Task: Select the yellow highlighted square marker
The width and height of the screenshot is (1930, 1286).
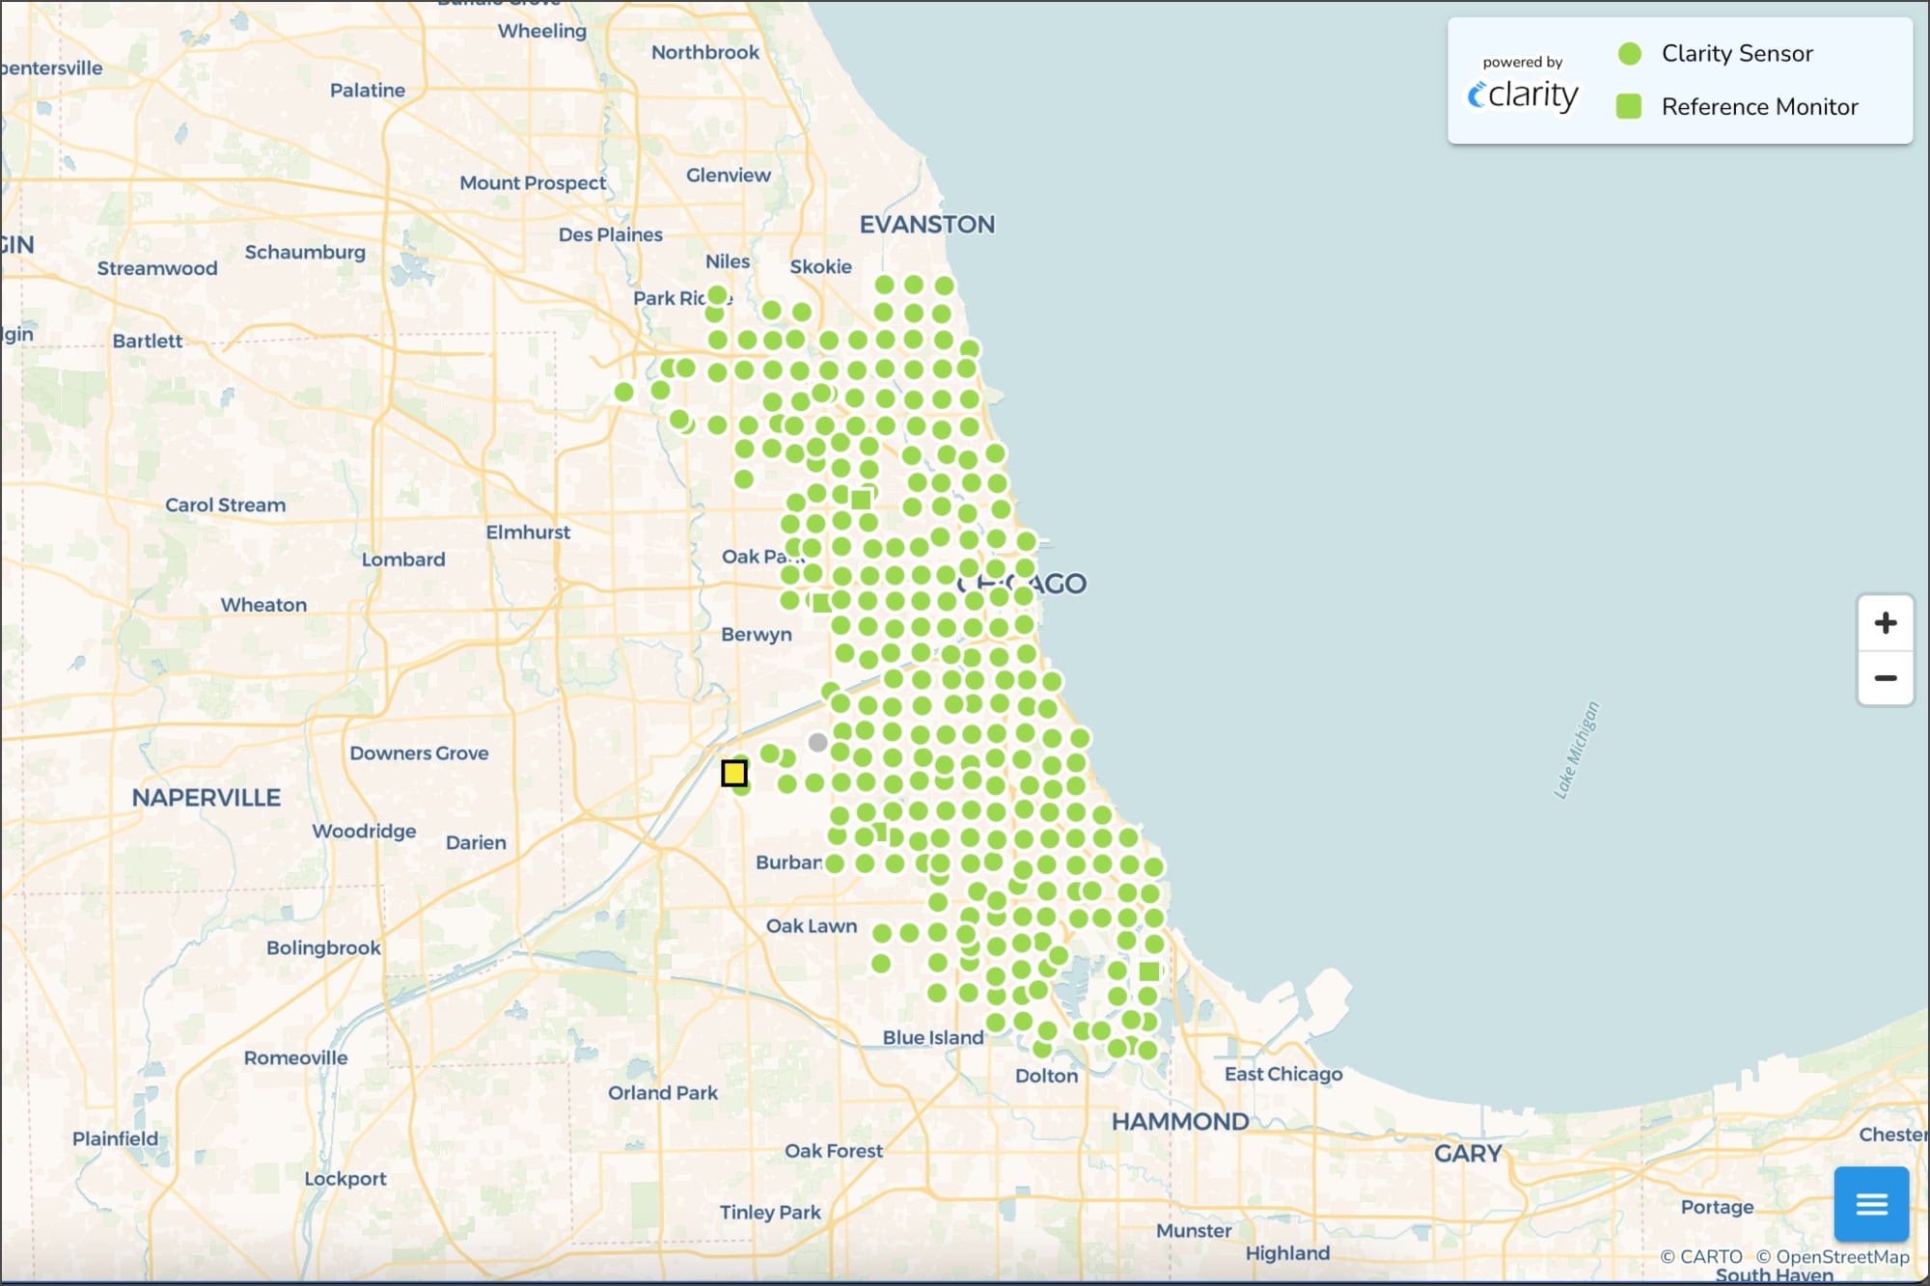Action: [x=734, y=773]
